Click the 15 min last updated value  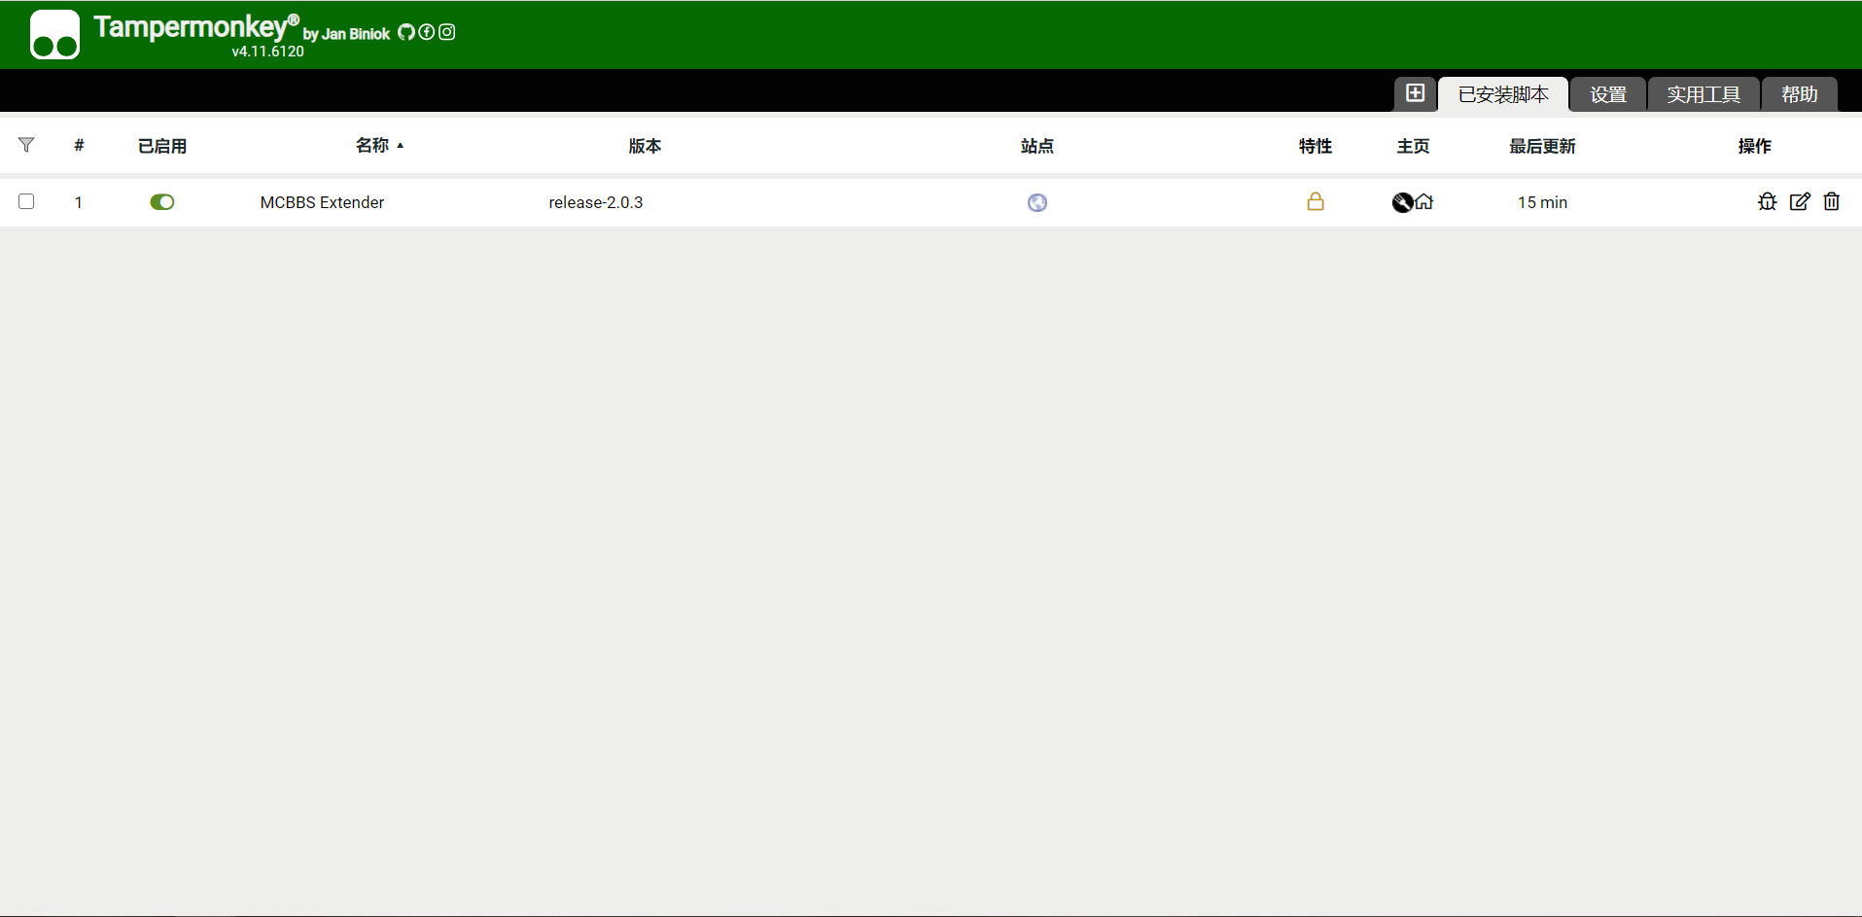tap(1542, 202)
